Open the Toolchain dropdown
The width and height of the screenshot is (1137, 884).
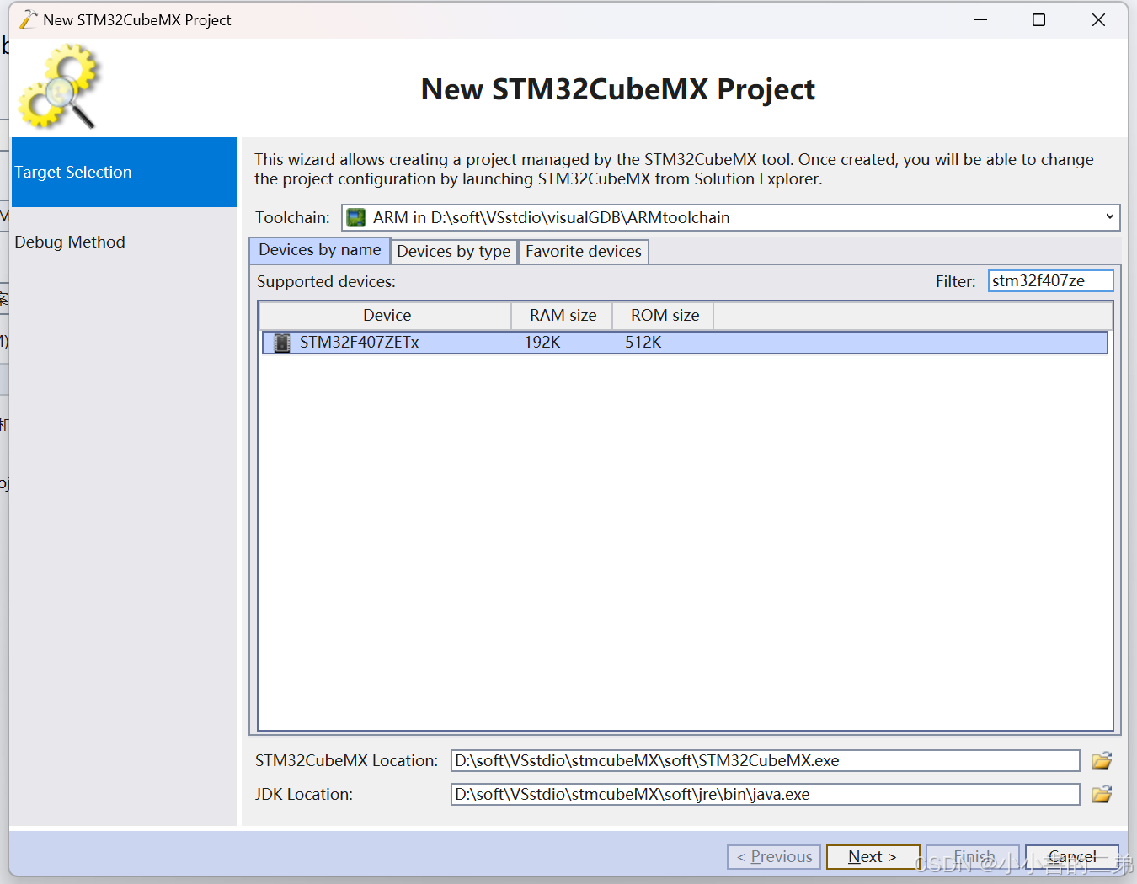(724, 217)
